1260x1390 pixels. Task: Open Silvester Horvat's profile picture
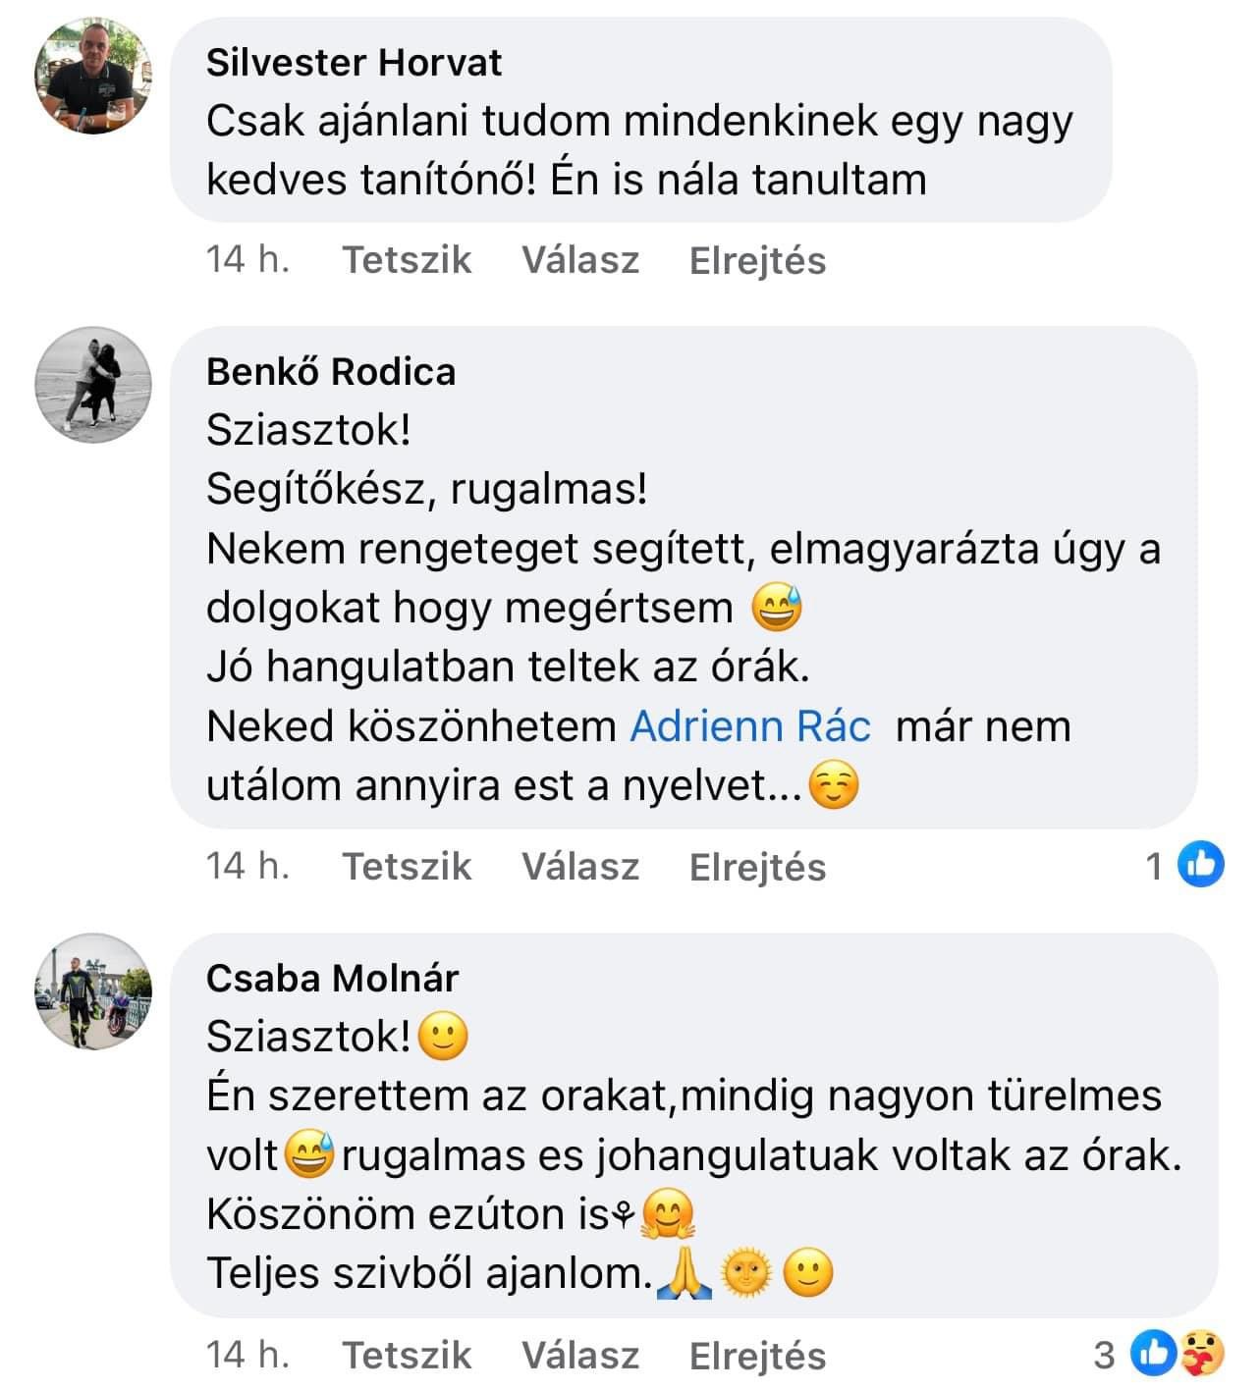pos(93,76)
